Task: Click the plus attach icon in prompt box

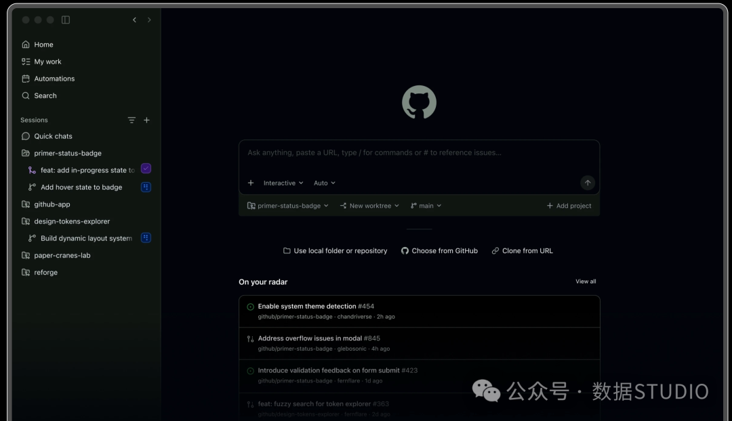Action: [x=251, y=183]
